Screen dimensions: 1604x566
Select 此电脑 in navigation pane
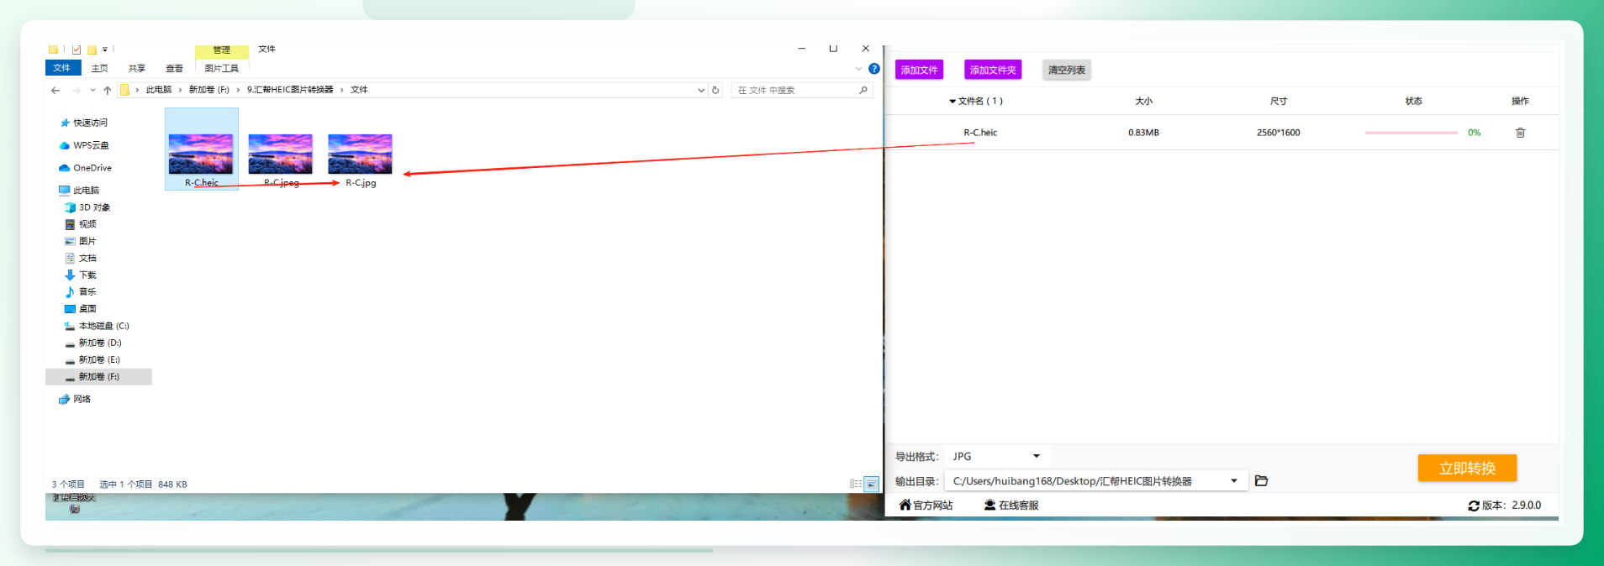79,191
